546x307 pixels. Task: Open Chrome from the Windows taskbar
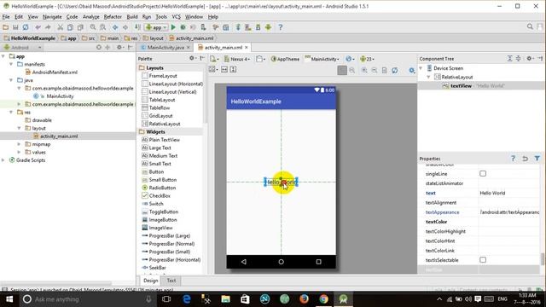coord(324,299)
